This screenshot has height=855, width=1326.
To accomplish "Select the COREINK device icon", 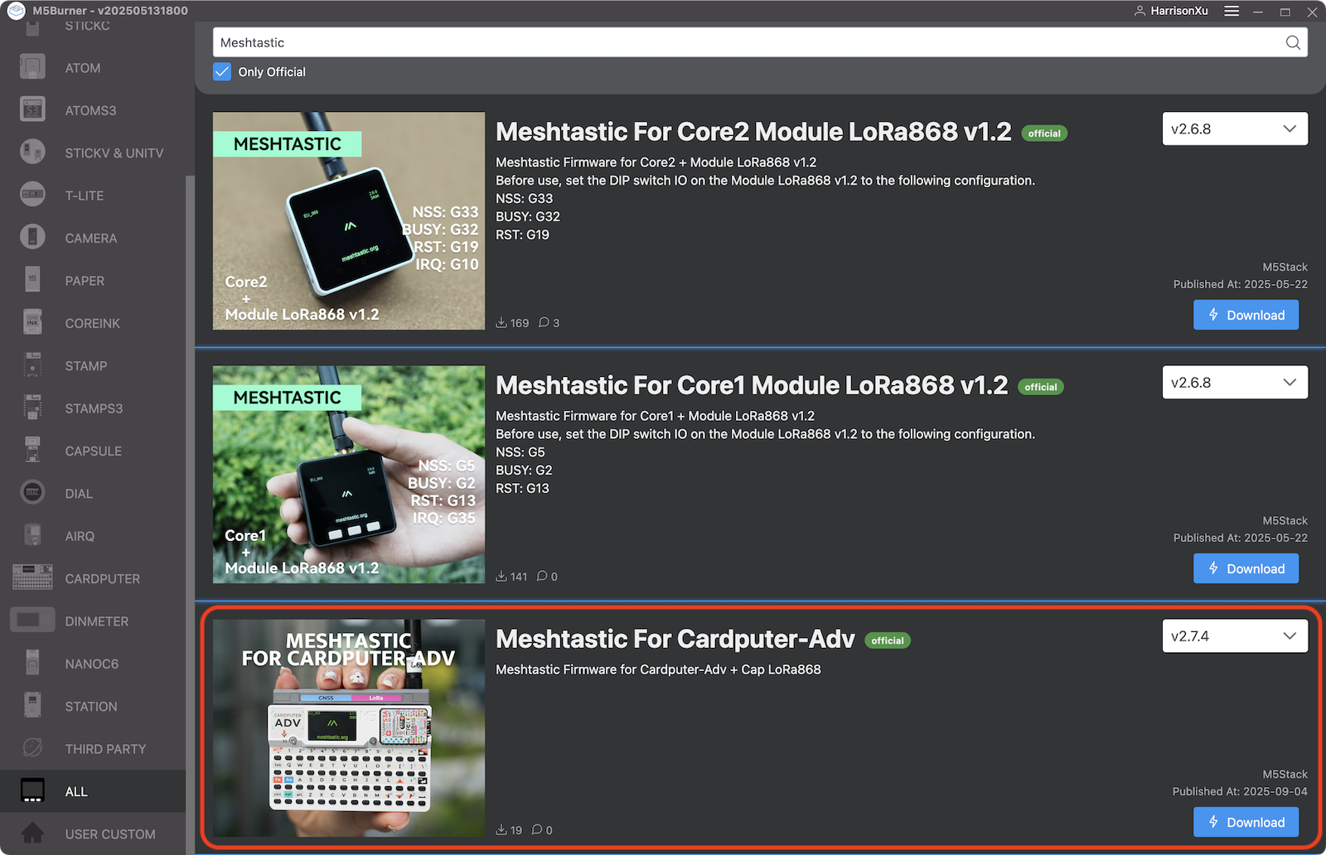I will [32, 322].
